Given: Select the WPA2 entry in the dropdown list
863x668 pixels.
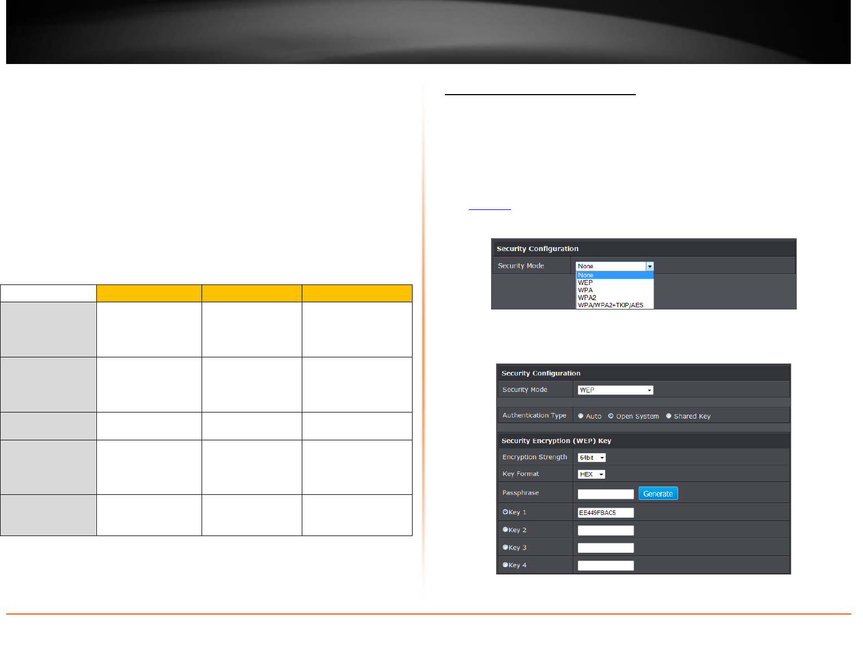Looking at the screenshot, I should point(615,298).
